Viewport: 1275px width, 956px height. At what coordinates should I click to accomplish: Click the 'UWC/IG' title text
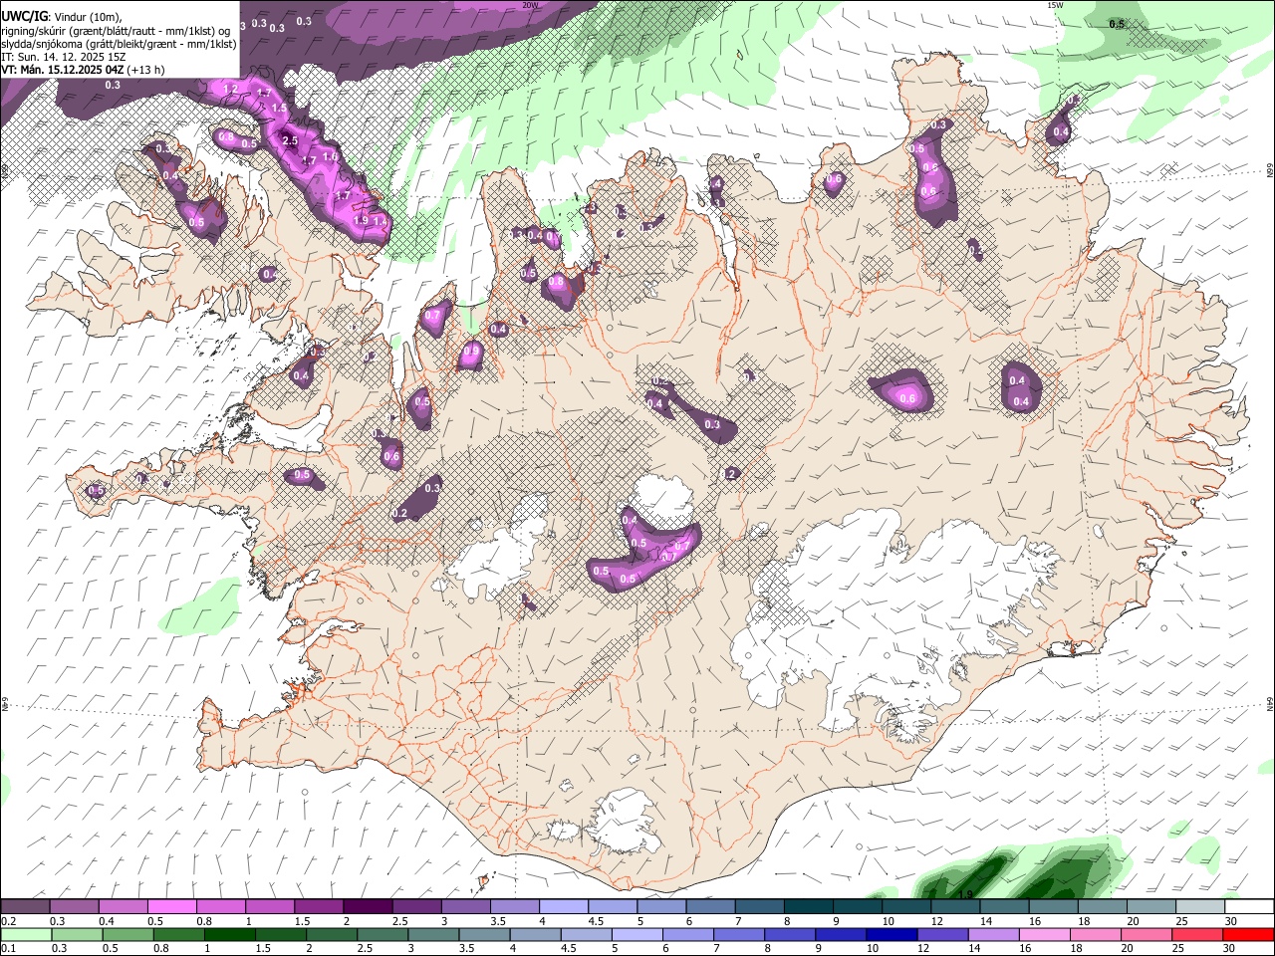[x=23, y=16]
